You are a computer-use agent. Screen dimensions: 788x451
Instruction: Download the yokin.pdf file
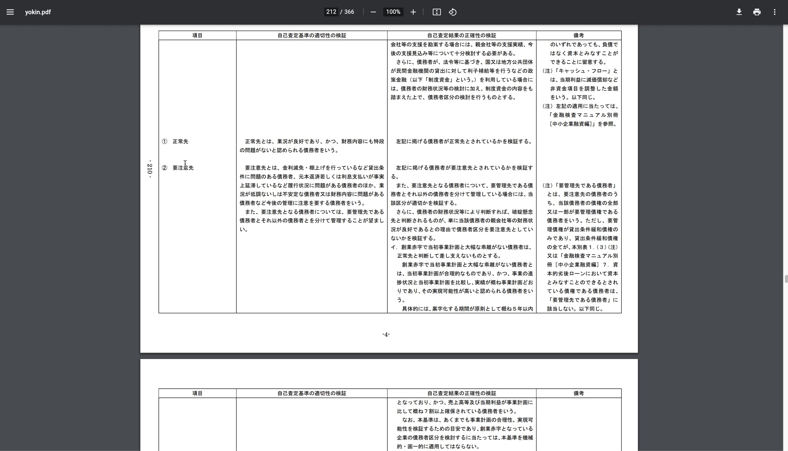pyautogui.click(x=739, y=12)
